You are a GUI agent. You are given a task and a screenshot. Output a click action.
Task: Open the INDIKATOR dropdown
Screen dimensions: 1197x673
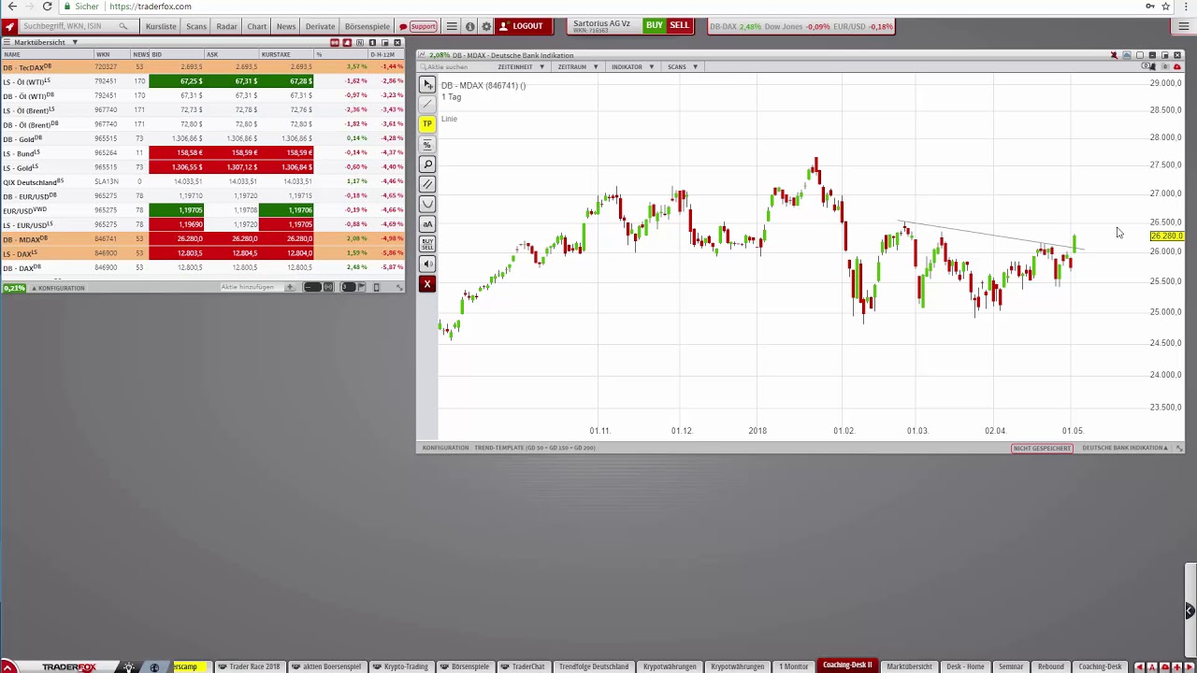click(x=632, y=67)
